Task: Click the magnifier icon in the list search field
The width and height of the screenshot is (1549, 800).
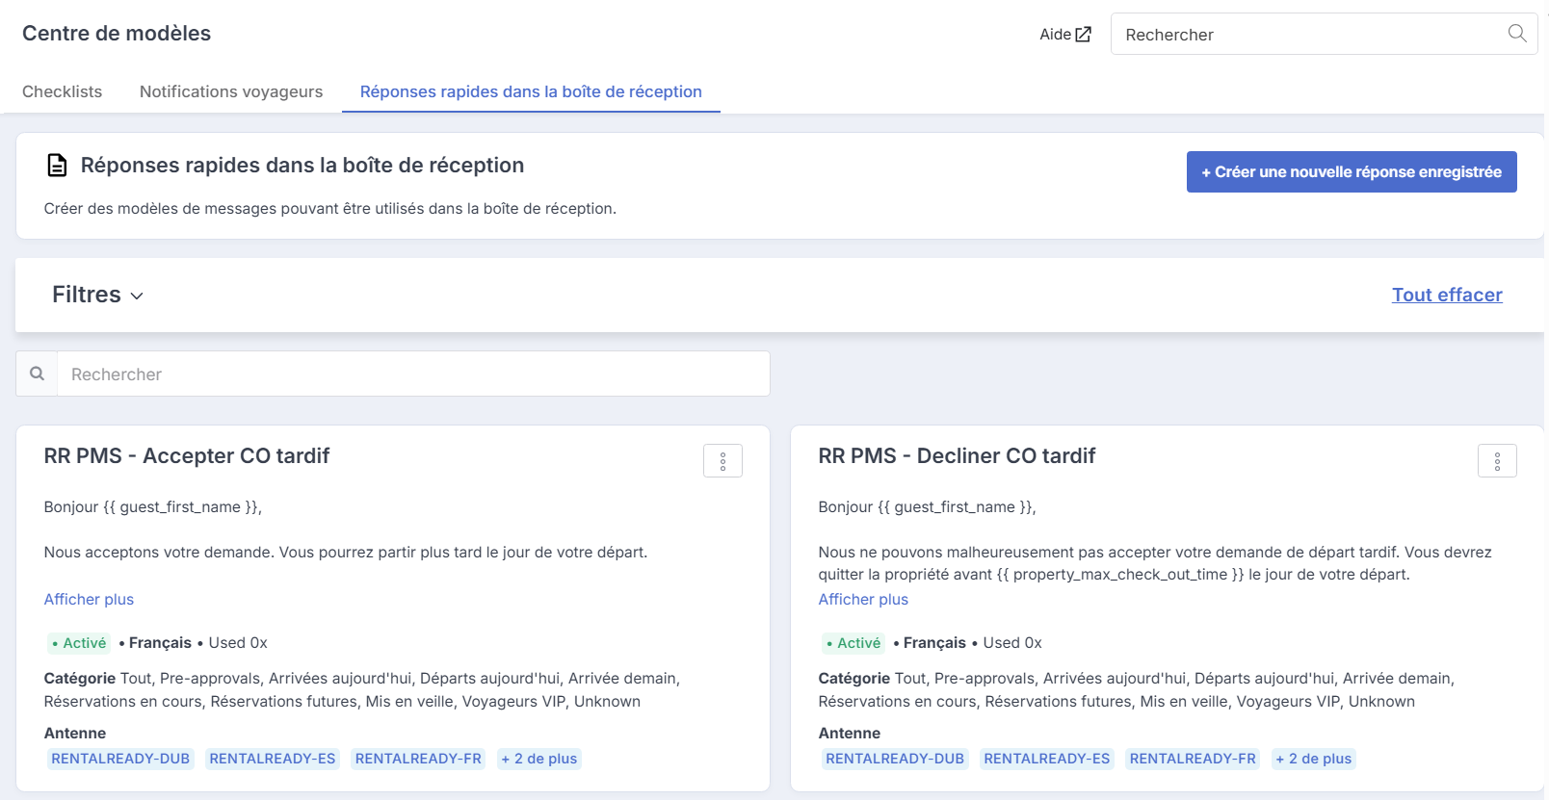Action: click(37, 374)
